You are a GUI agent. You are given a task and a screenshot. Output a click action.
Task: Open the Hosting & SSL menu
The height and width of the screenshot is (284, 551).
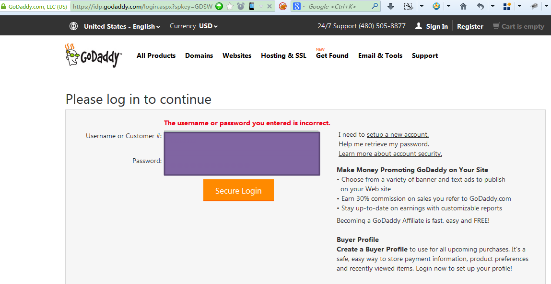[283, 55]
